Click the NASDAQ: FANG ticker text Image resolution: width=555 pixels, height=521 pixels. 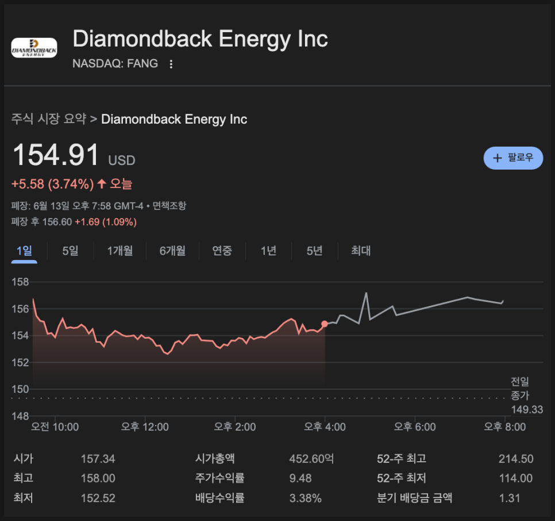pyautogui.click(x=115, y=63)
